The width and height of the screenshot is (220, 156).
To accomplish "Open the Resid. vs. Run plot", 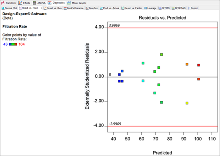I will 53,8.
